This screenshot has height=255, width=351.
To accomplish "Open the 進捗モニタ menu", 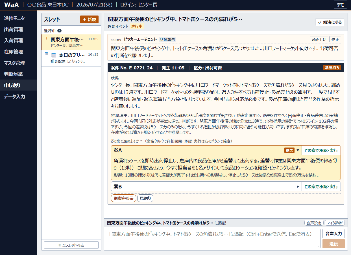I will point(19,18).
